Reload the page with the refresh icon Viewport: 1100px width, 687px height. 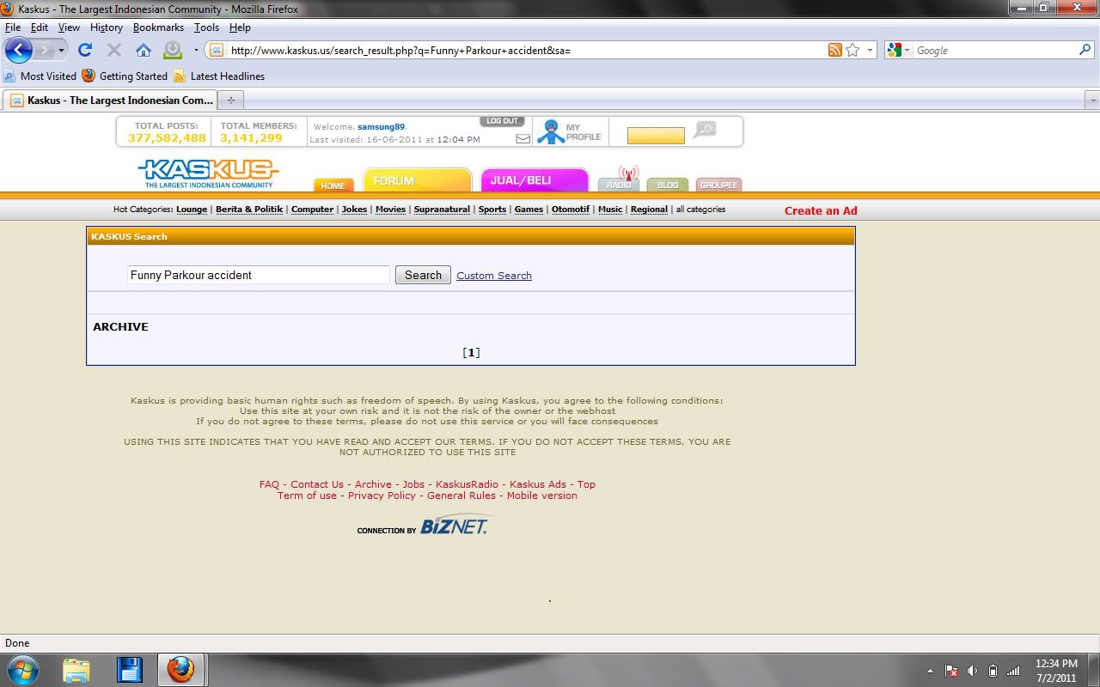tap(85, 50)
